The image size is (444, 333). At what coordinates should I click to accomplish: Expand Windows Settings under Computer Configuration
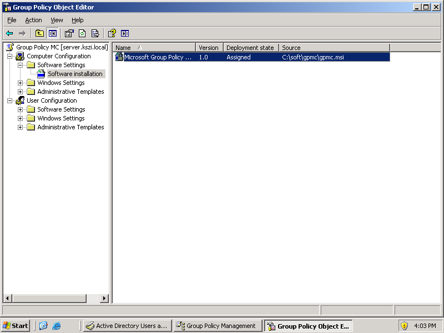[20, 83]
